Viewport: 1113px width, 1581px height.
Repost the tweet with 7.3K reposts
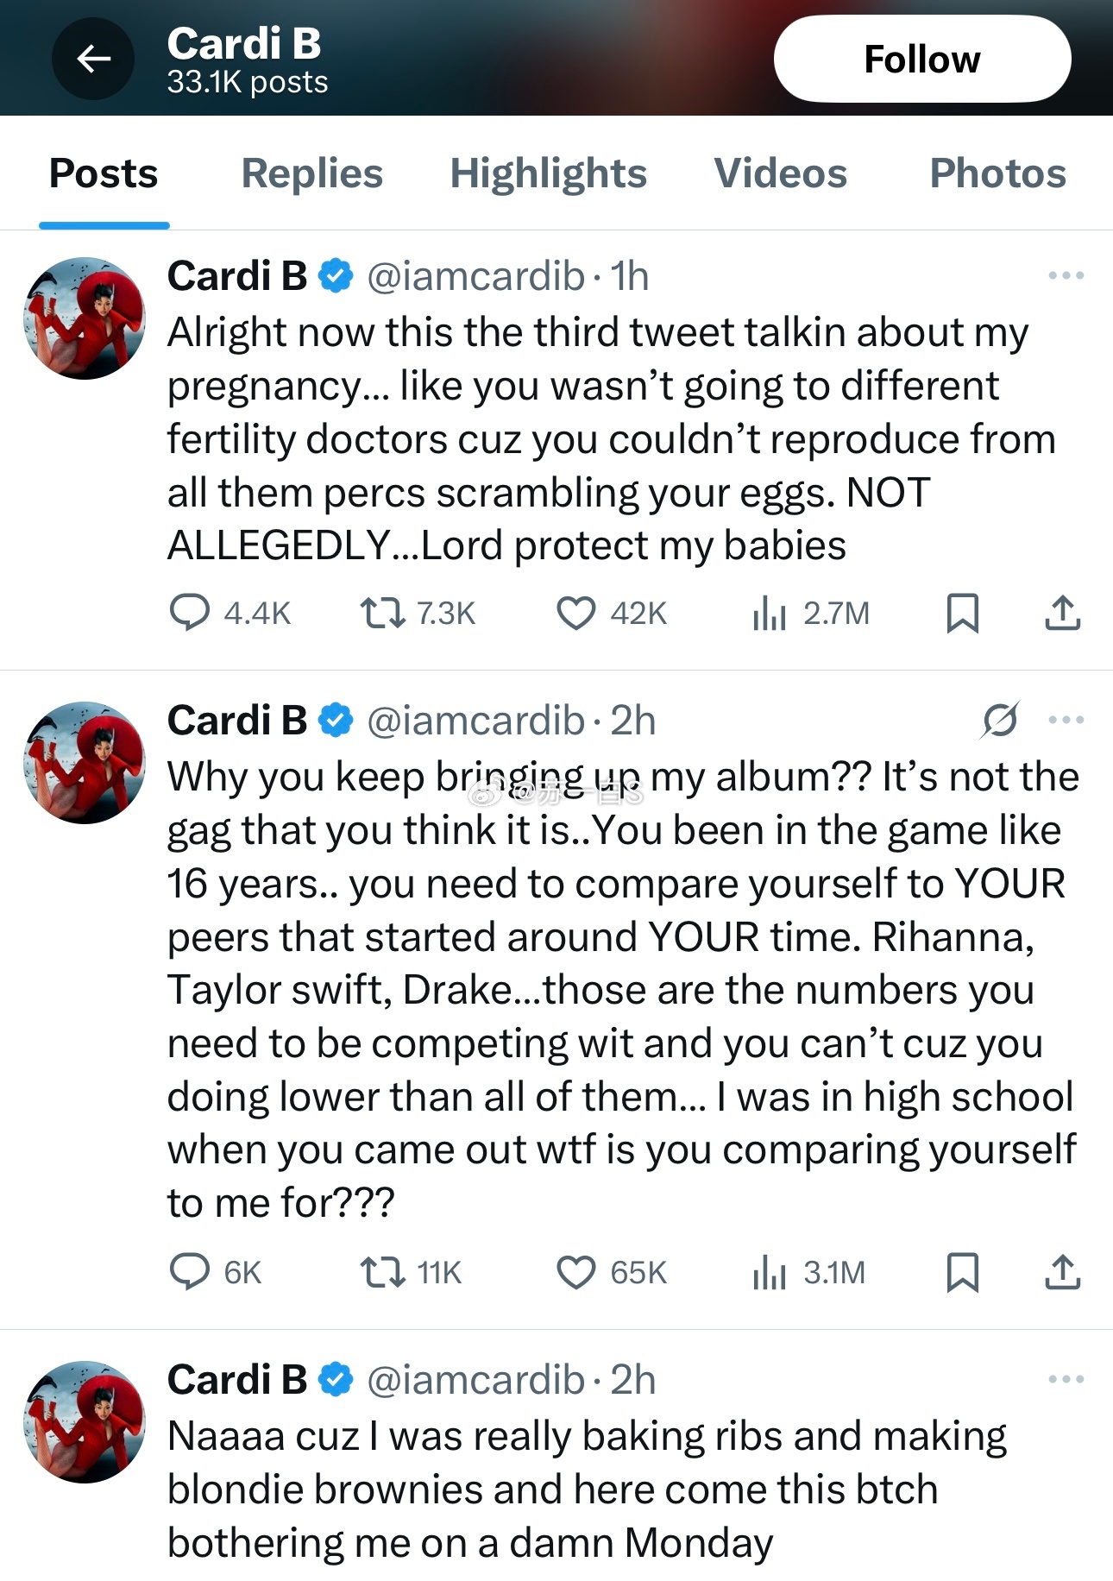coord(382,613)
